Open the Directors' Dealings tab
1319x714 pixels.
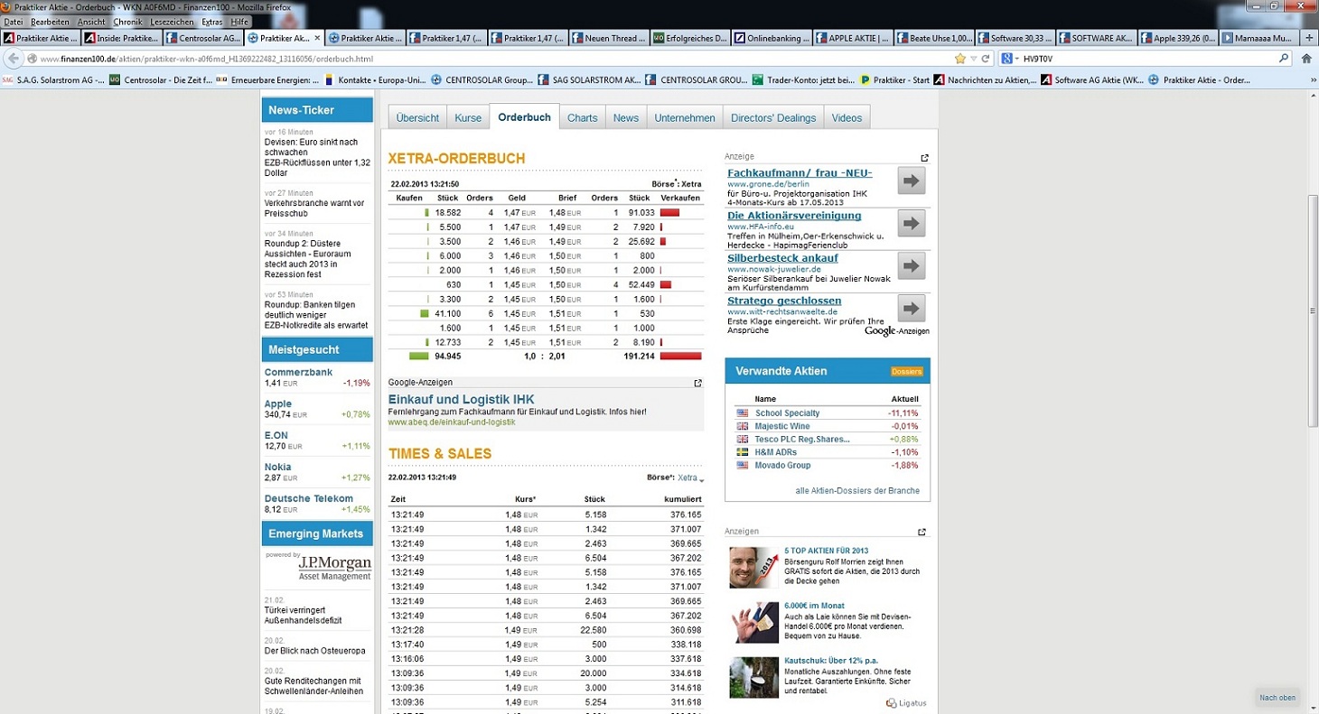773,118
